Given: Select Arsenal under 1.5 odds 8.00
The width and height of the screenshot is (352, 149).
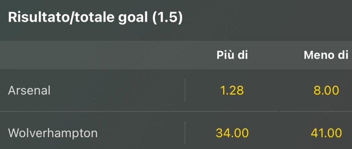Looking at the screenshot, I should point(326,90).
